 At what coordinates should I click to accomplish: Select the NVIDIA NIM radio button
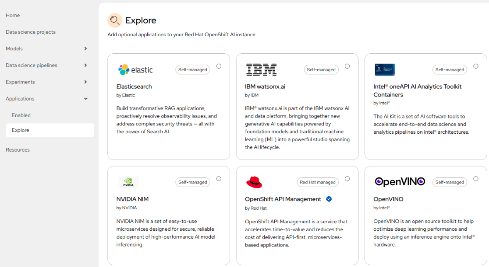click(219, 179)
